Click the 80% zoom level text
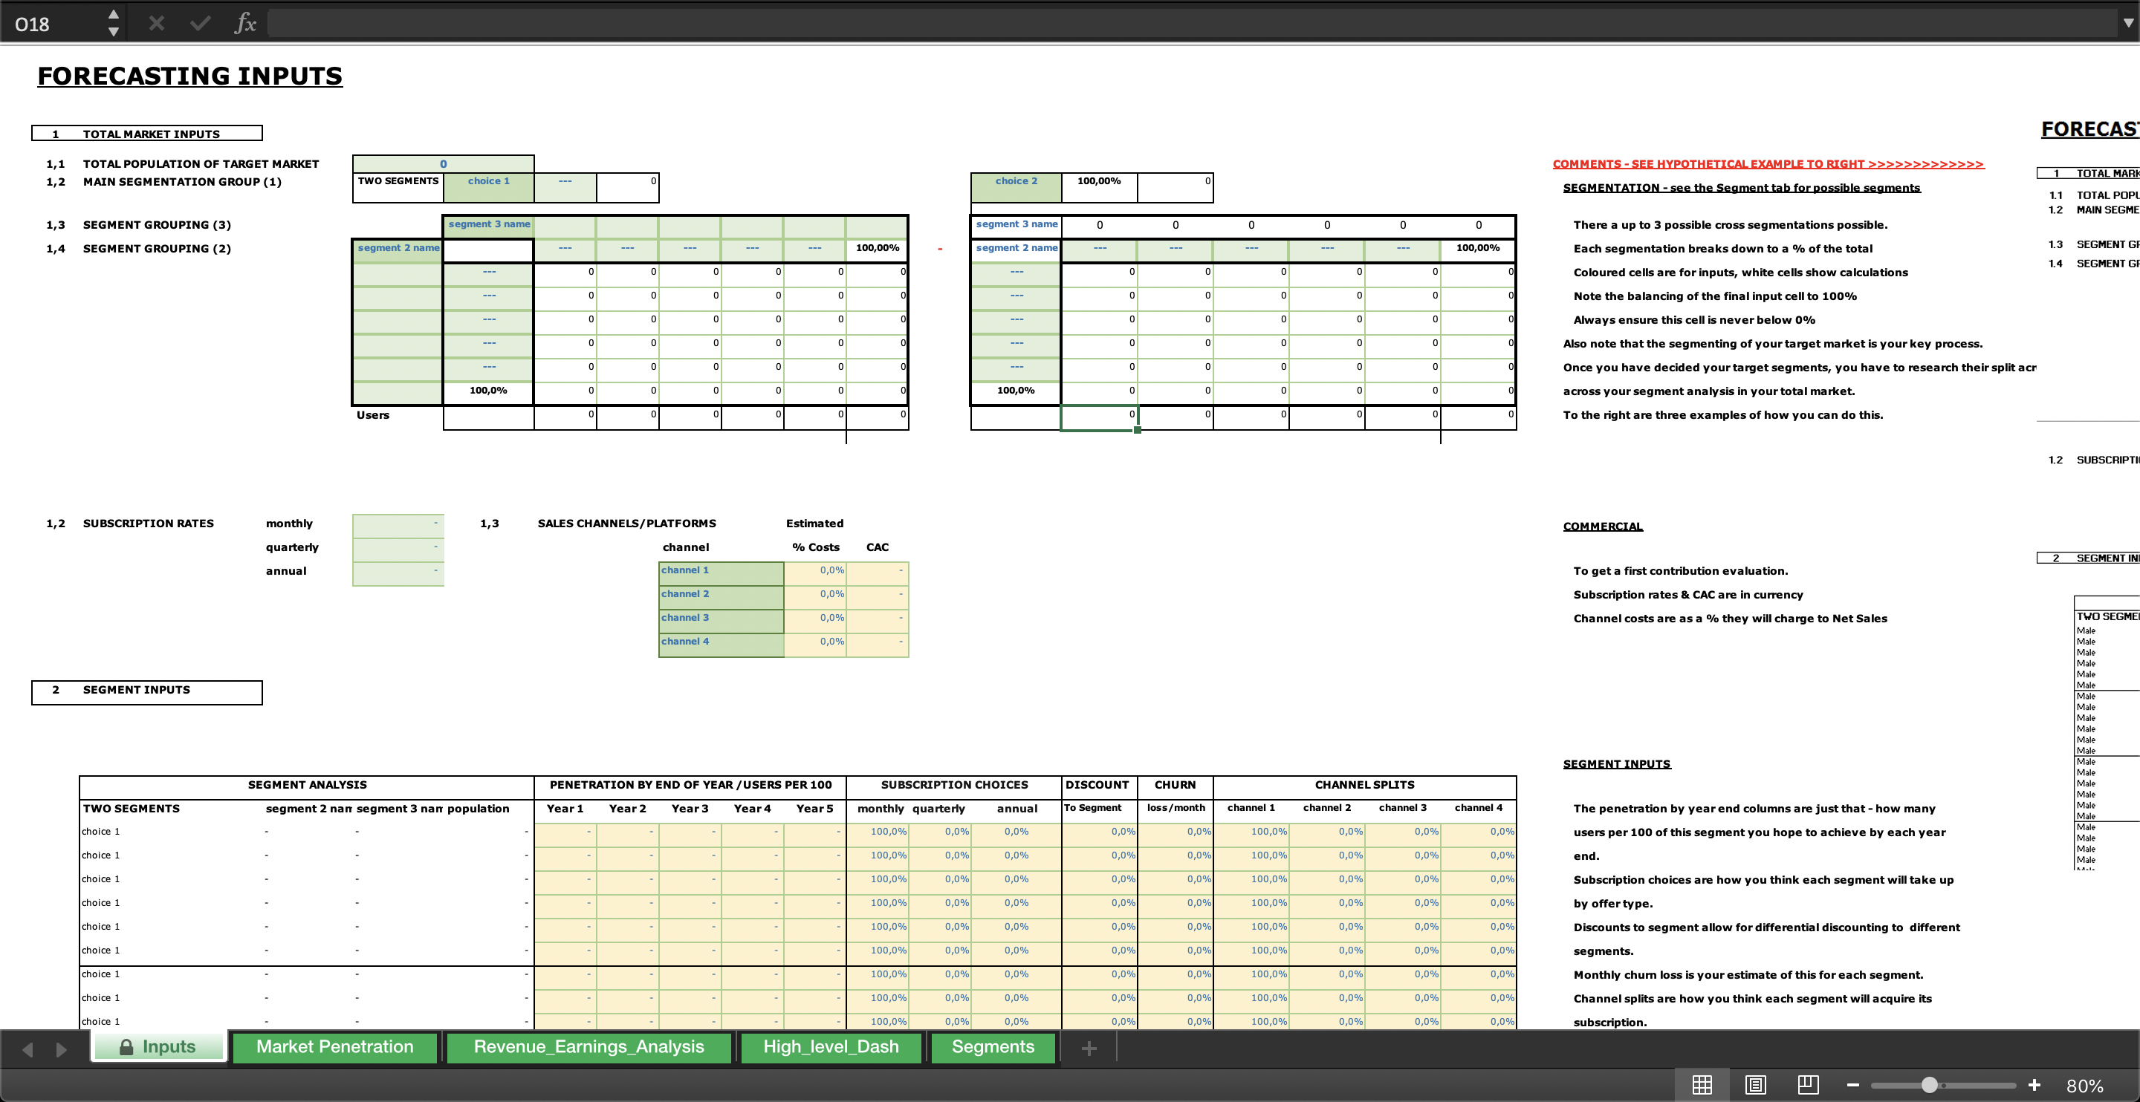The image size is (2140, 1102). point(2085,1086)
